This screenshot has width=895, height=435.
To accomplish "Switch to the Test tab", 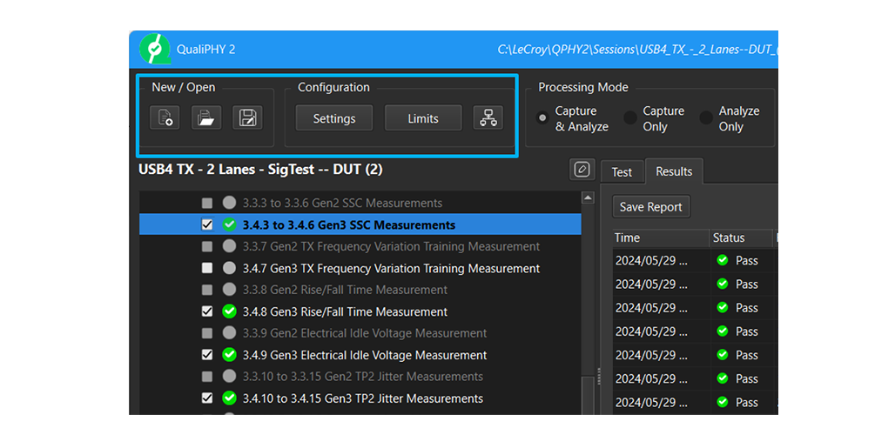I will (622, 172).
